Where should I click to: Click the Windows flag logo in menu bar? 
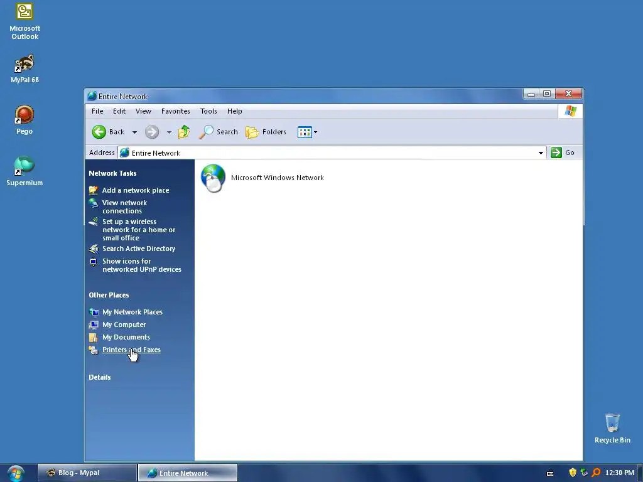[570, 111]
